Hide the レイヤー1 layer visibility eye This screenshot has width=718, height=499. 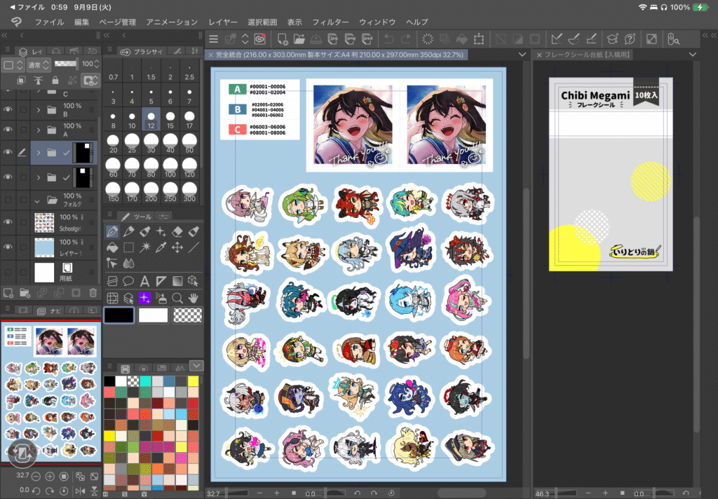[x=8, y=247]
